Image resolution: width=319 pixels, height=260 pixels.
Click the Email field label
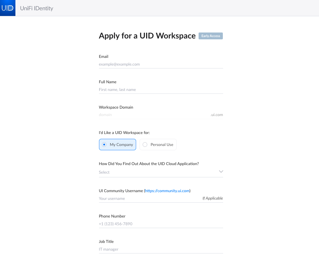[x=104, y=56]
